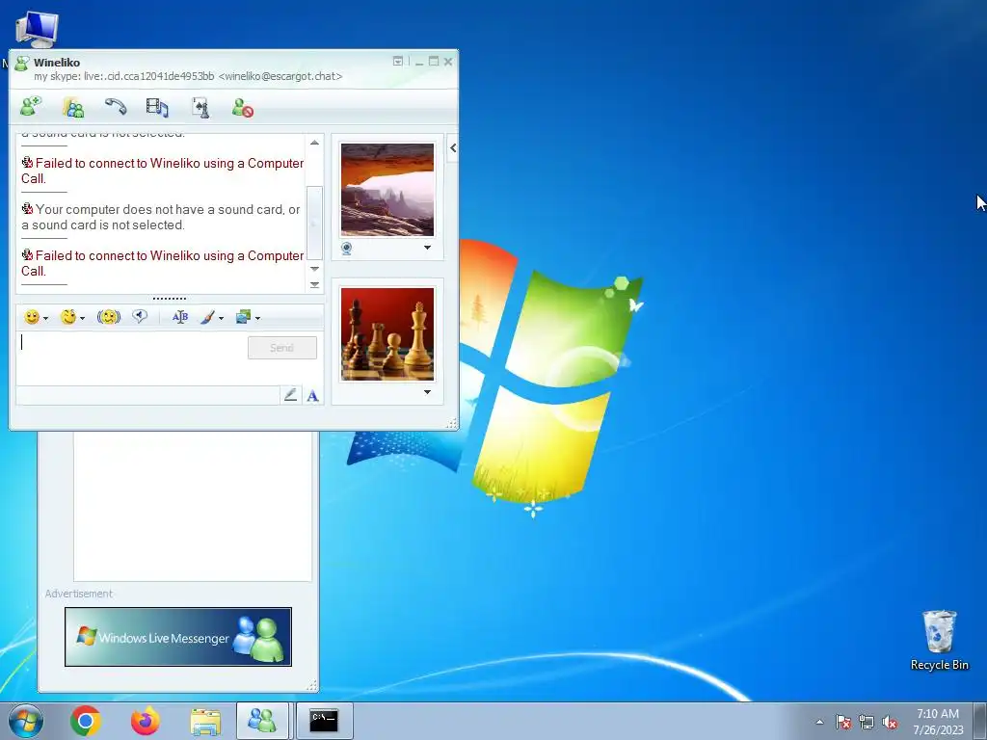Click the 'Your computer does not have a sound card' message
987x740 pixels.
tap(161, 217)
